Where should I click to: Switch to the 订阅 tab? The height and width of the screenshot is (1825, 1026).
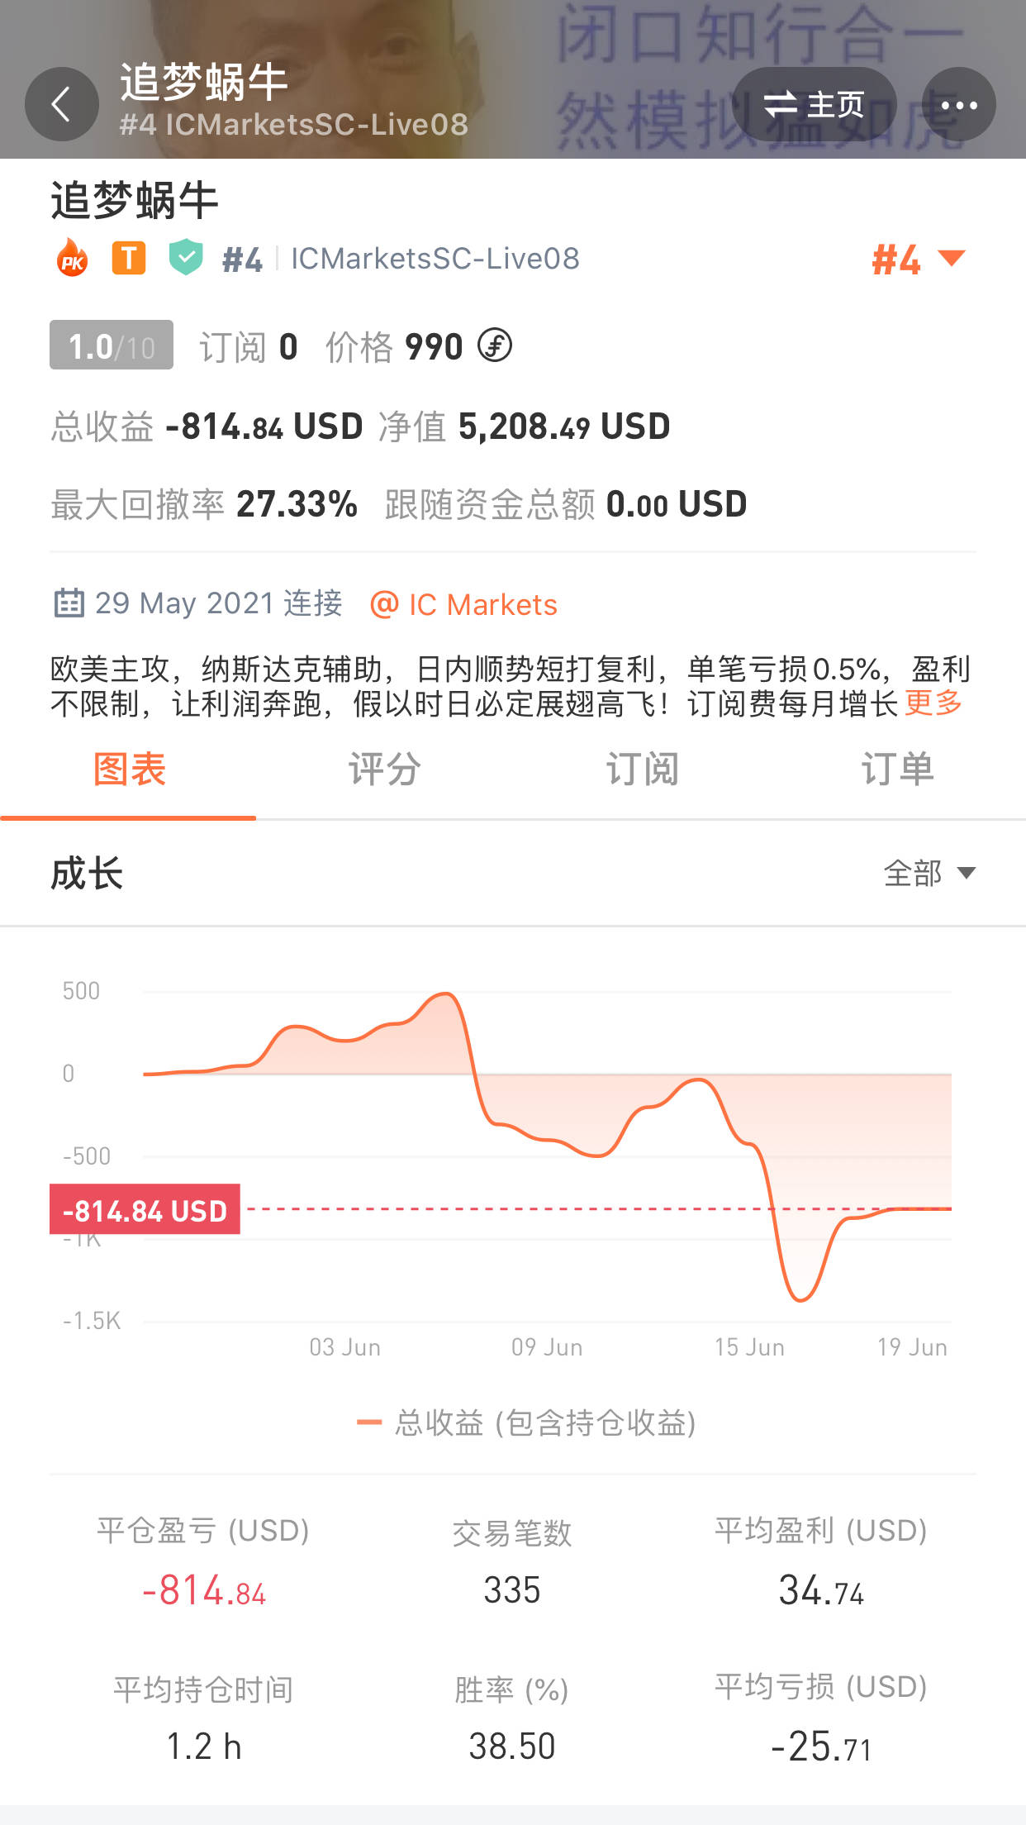click(642, 770)
